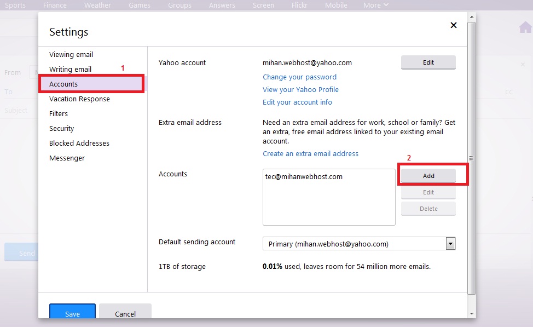
Task: Open View your Yahoo Profile
Action: (x=300, y=89)
